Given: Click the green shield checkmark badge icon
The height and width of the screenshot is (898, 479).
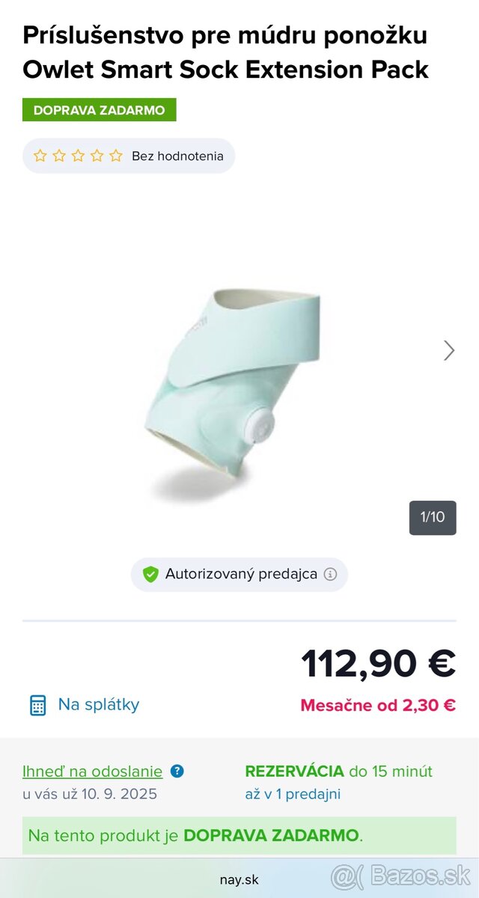Looking at the screenshot, I should [150, 575].
